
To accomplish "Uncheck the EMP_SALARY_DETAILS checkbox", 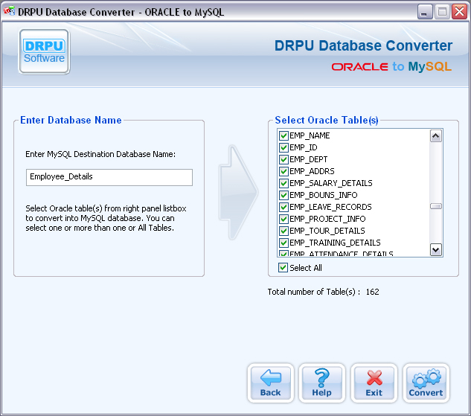I will click(x=283, y=184).
